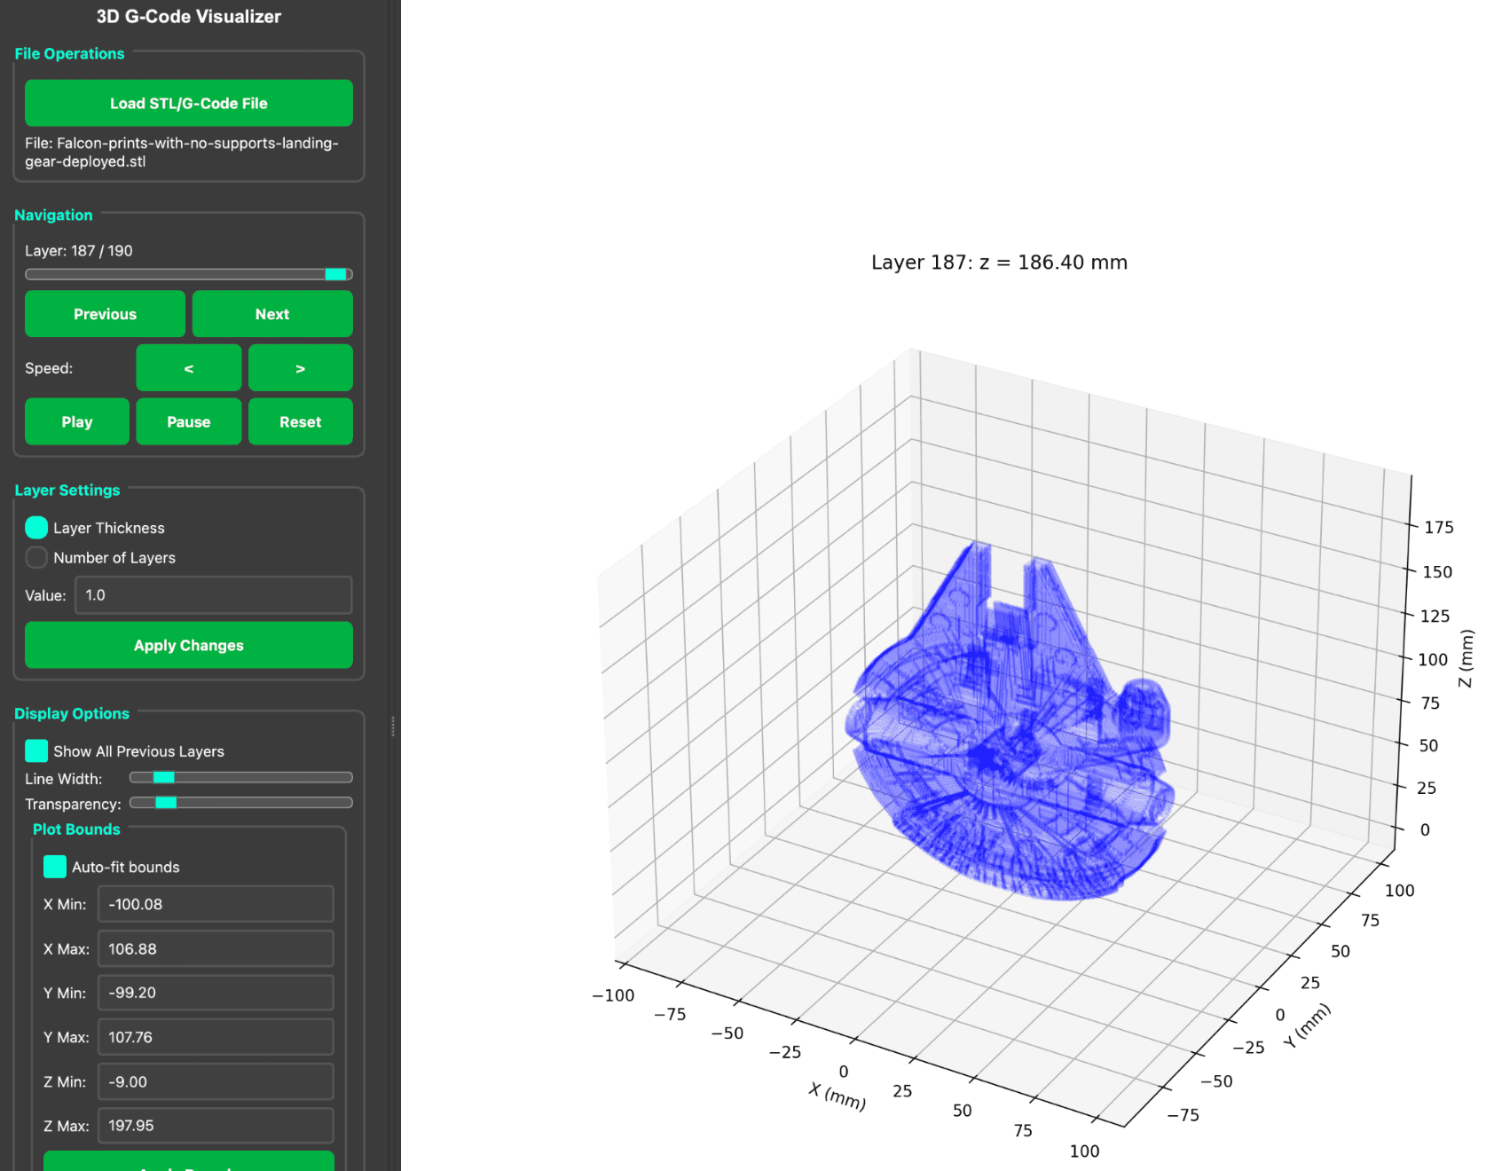Disable Show All Previous Layers

[36, 751]
